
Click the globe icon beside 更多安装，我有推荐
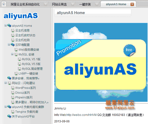tap(9, 78)
